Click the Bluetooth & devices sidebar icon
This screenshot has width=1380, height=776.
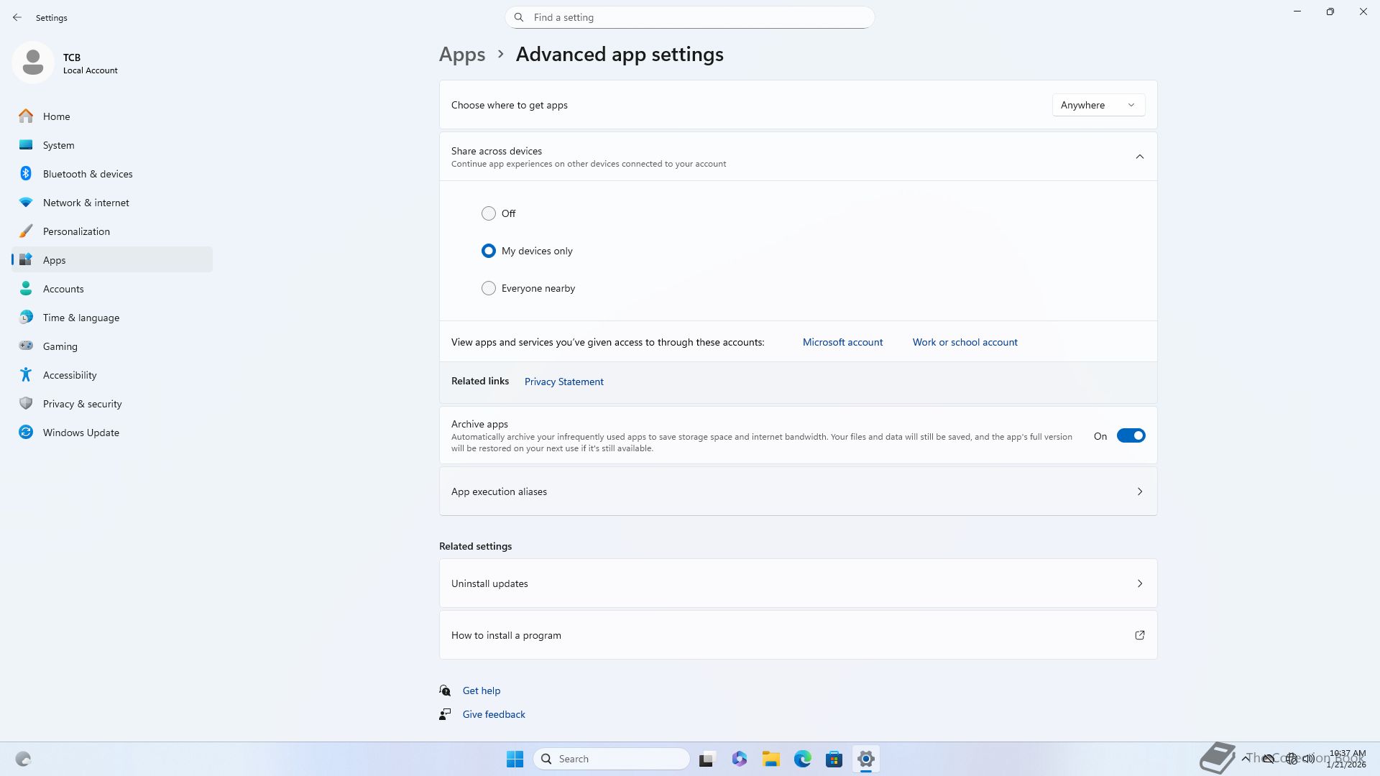[26, 174]
